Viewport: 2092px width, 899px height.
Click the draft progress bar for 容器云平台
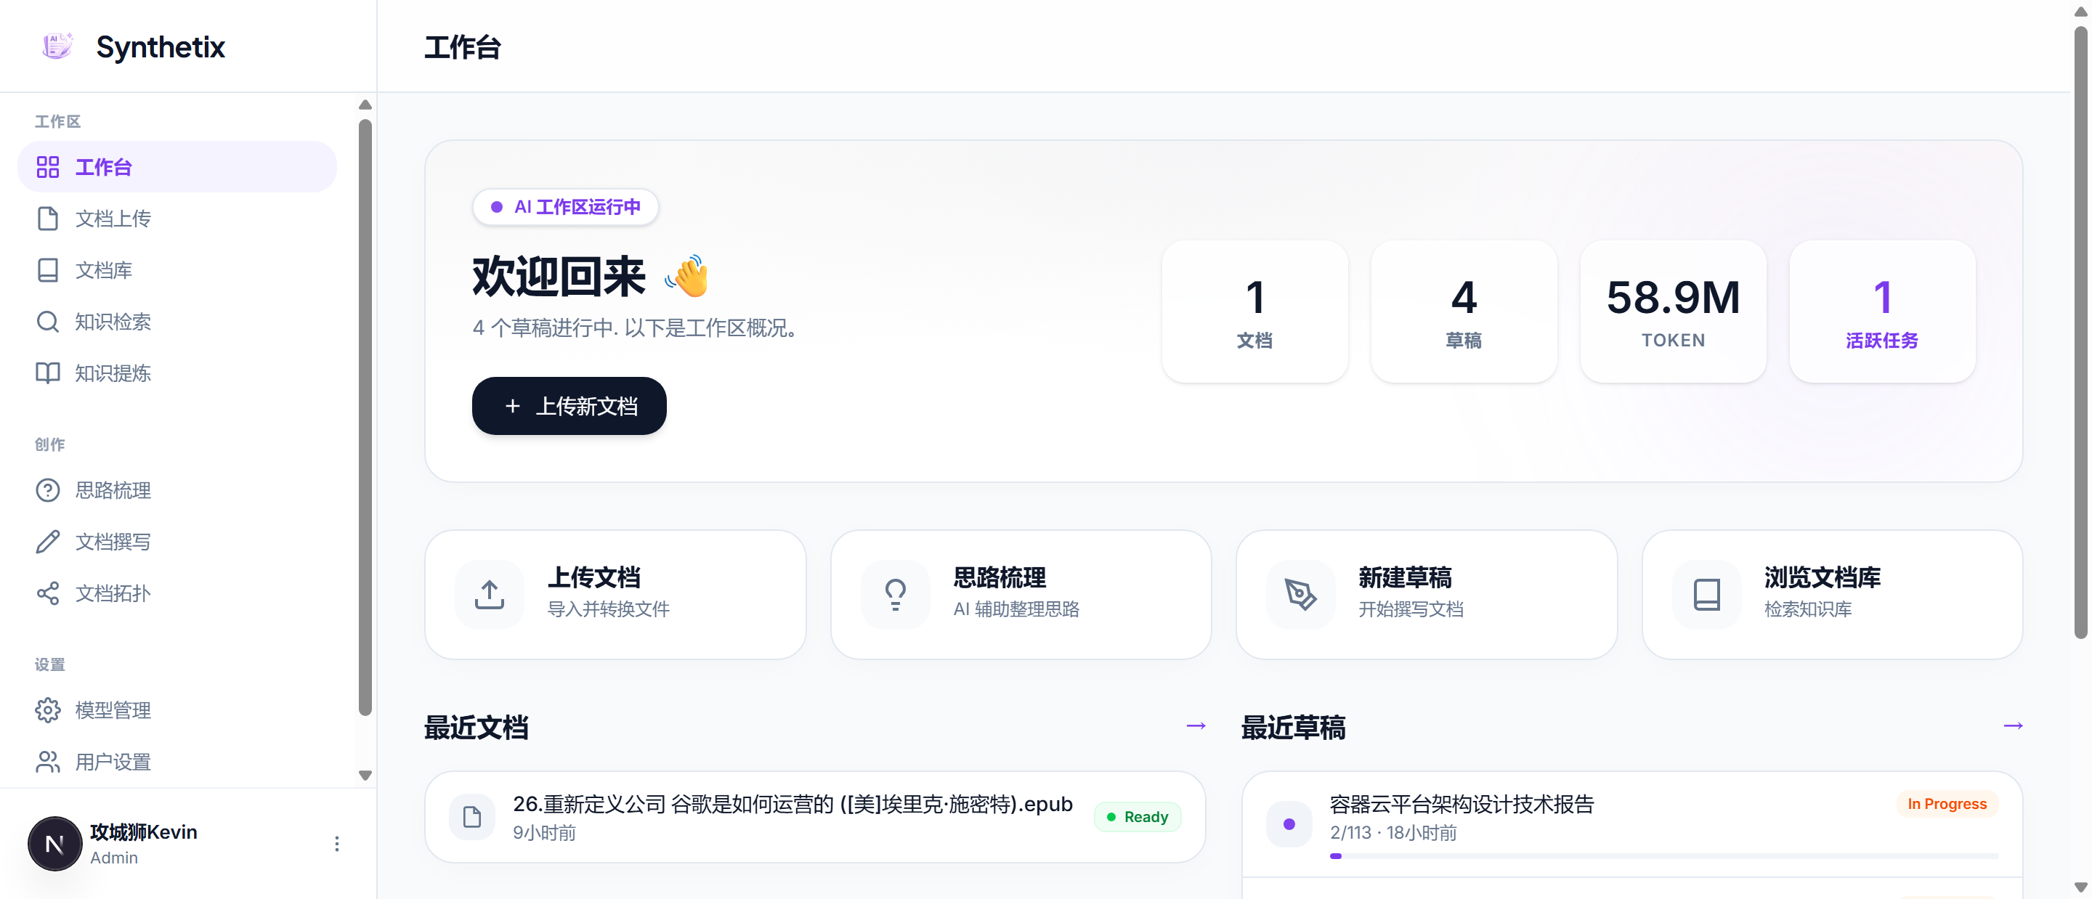(1664, 856)
